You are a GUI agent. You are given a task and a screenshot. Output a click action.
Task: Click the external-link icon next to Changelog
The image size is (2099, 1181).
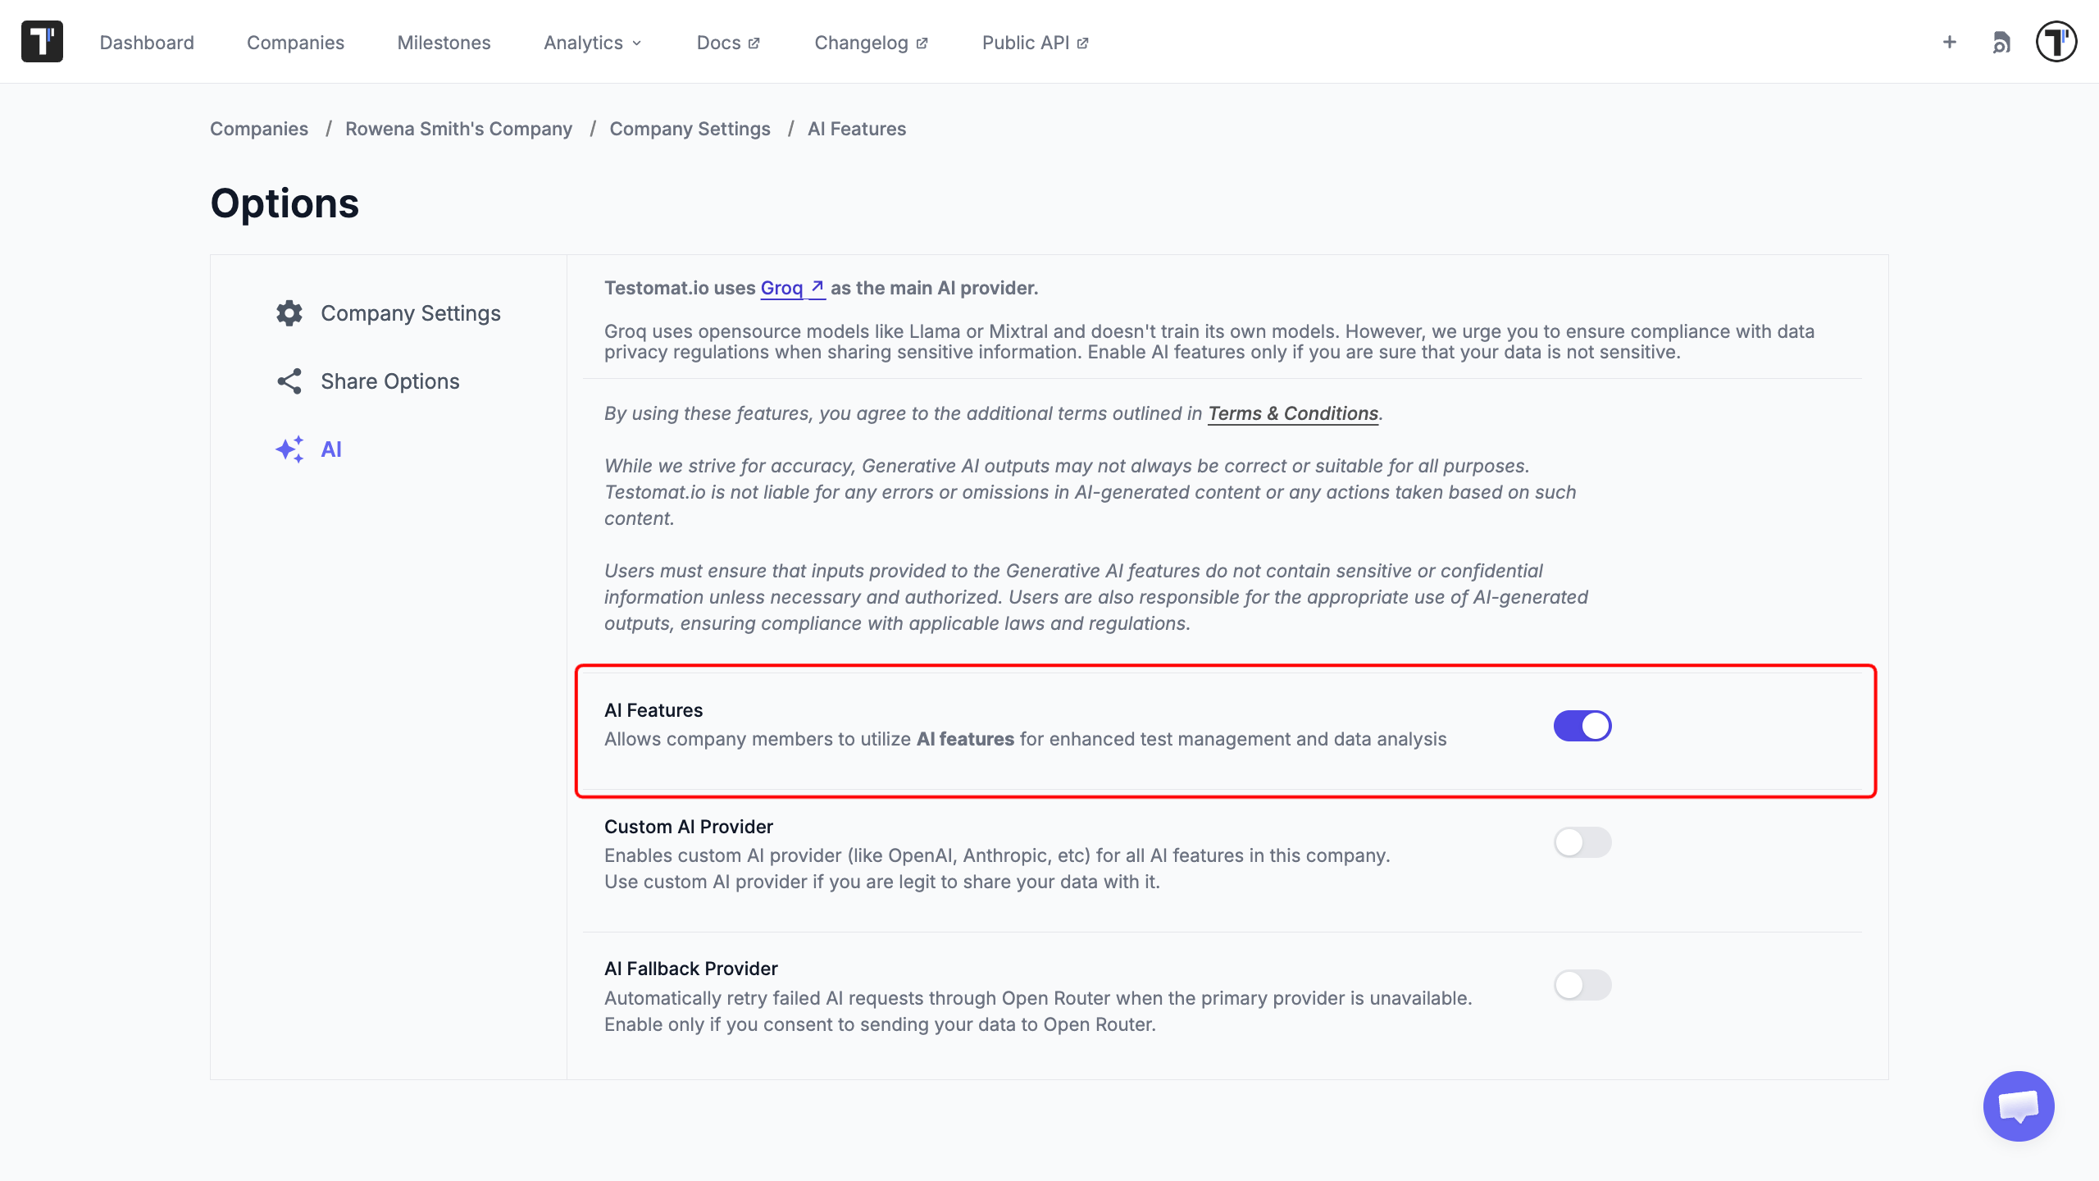[x=922, y=43]
